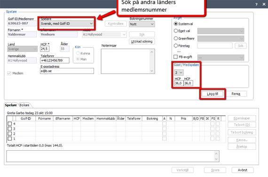Image resolution: width=268 pixels, height=177 pixels.
Task: Click the Bokning column header
Action: 152,118
